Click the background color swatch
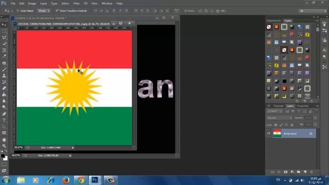Viewport: 329px width, 185px height. (6, 159)
